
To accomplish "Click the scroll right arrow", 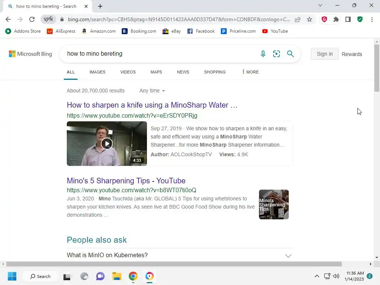I will coord(371,264).
